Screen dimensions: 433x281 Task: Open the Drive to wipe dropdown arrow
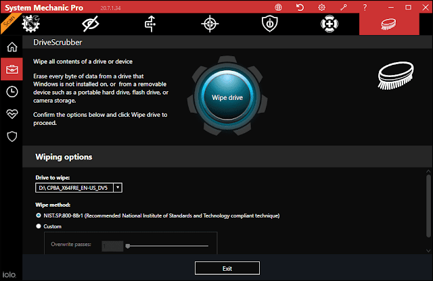118,188
